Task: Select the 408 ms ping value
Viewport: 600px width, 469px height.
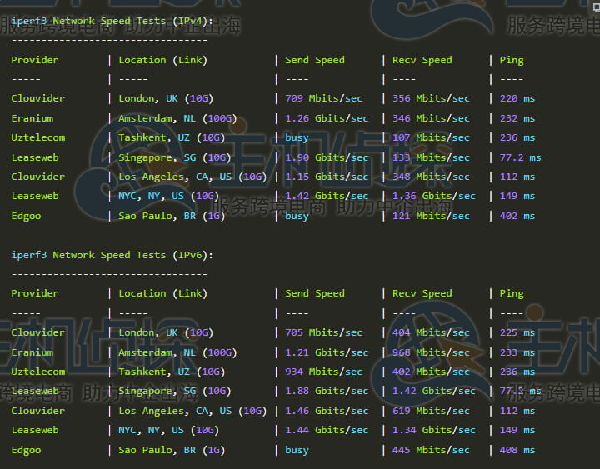Action: tap(517, 450)
